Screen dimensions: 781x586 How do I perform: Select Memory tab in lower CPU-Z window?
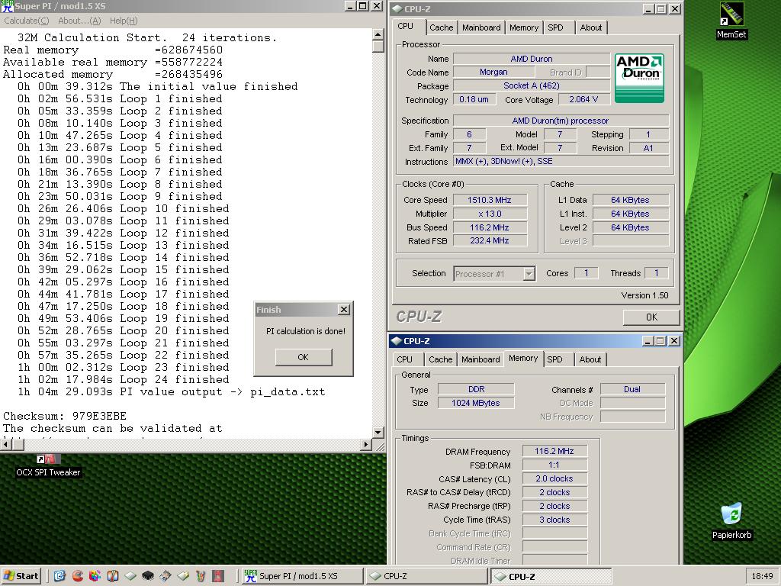pos(523,359)
